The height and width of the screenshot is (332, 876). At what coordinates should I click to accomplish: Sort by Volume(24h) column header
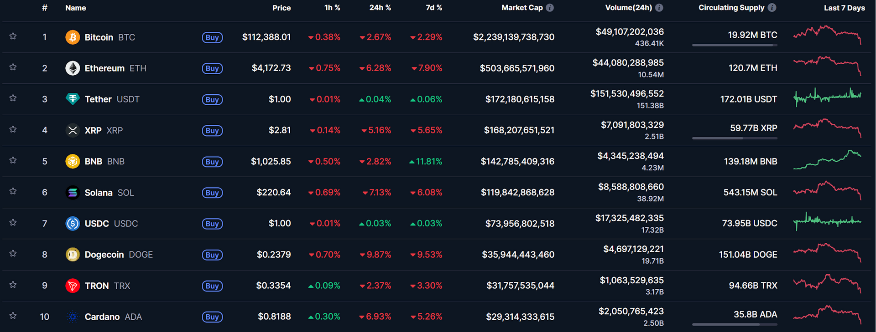(x=628, y=8)
